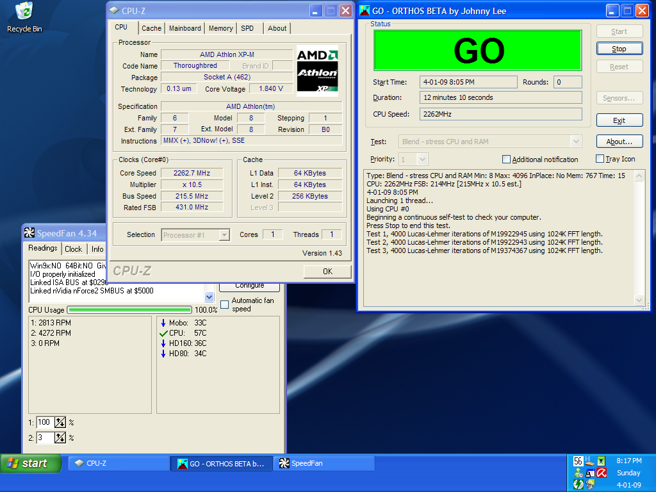Check the Additional notification box
Screen dimensions: 656x492
[506, 160]
